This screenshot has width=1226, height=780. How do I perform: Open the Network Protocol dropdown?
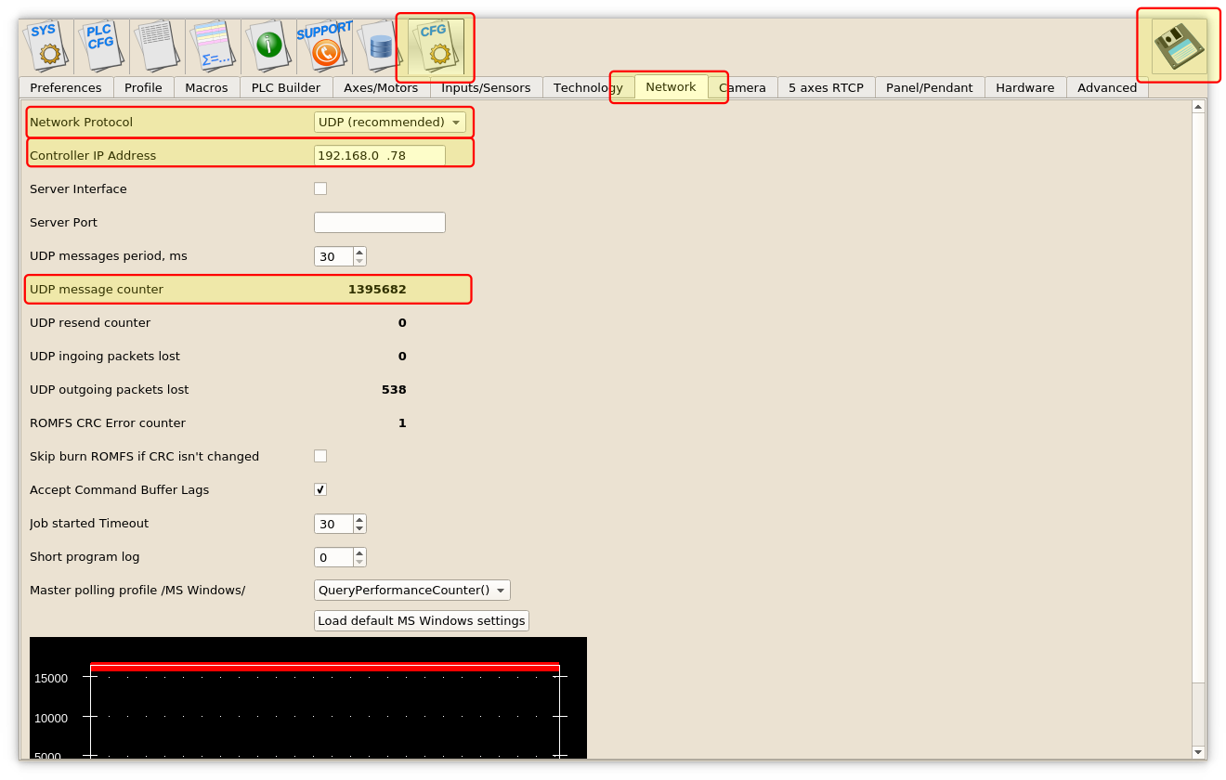coord(390,122)
